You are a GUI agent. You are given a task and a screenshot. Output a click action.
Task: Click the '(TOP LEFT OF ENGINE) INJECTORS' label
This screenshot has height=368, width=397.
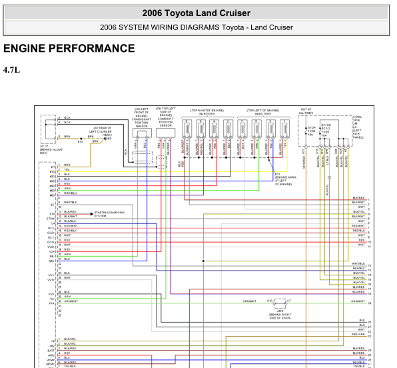[263, 112]
